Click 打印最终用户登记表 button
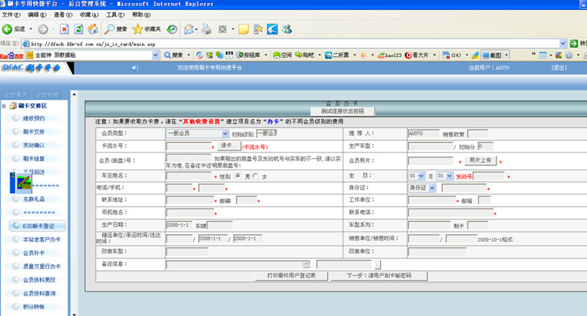The width and height of the screenshot is (587, 316). (291, 276)
